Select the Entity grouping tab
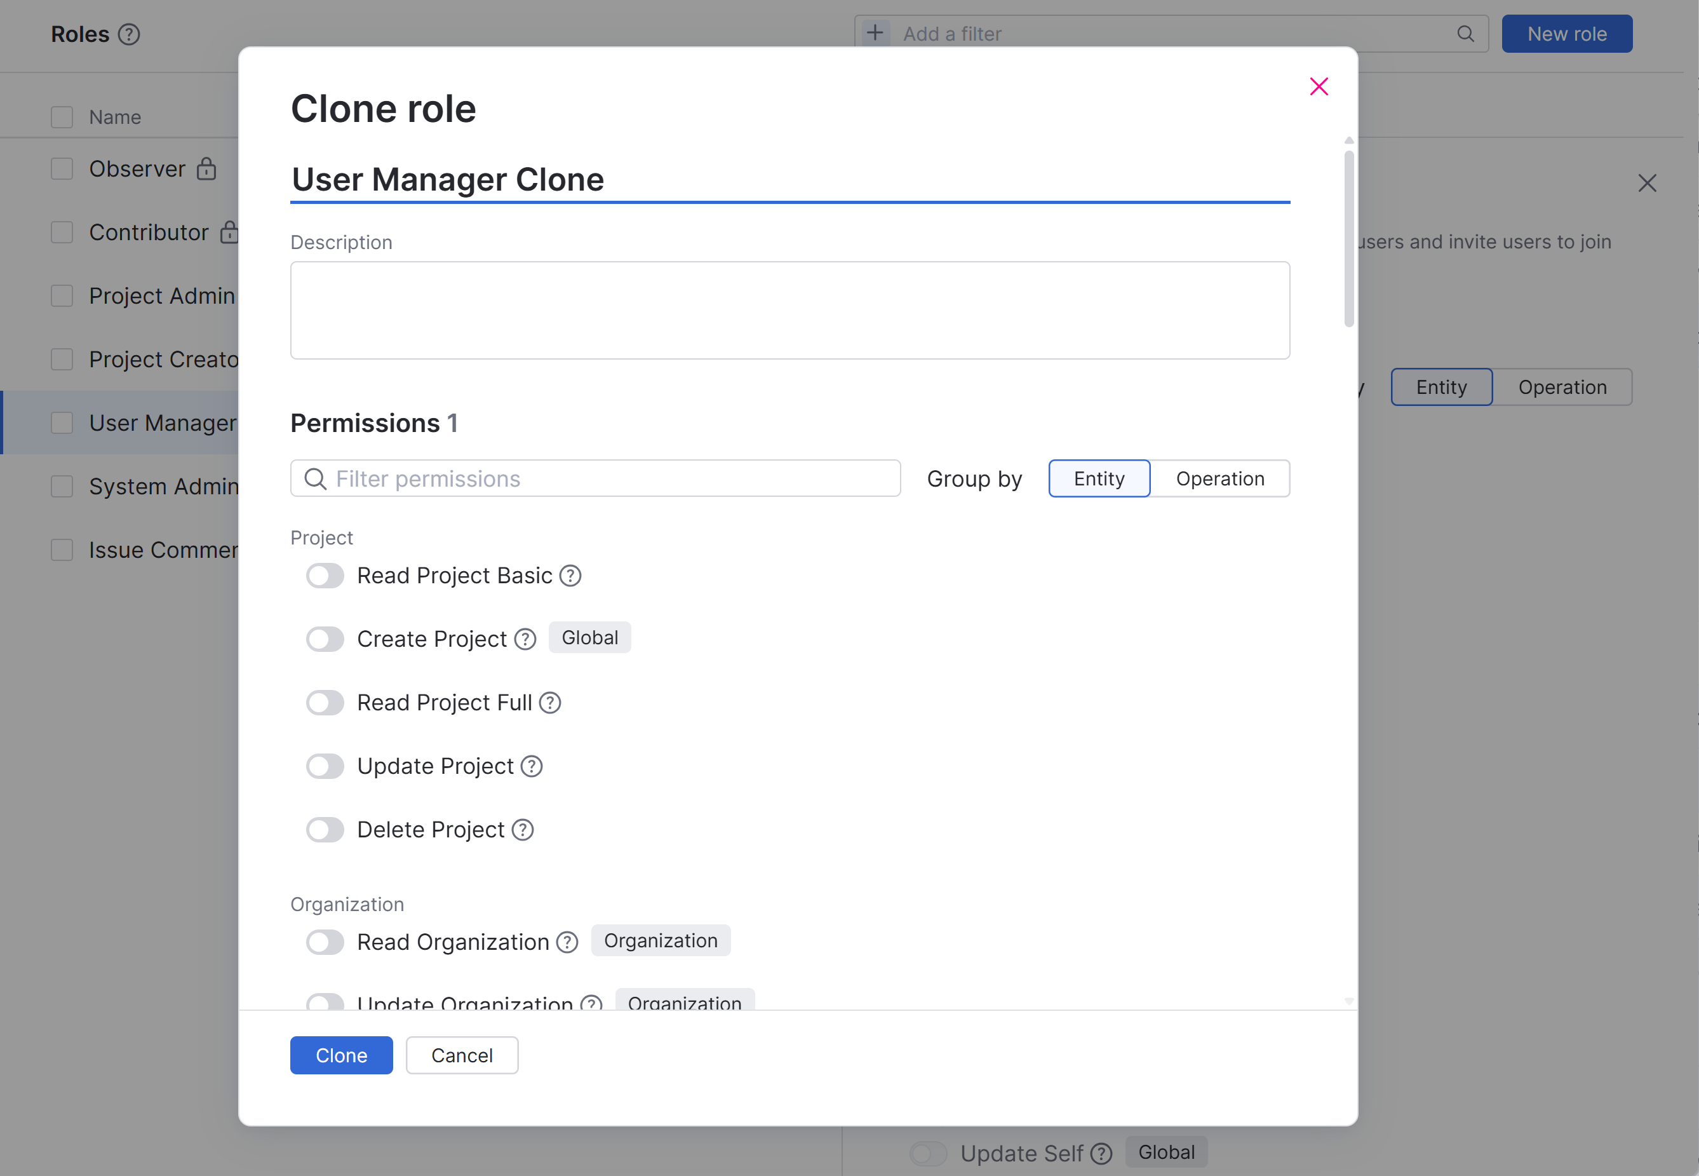1699x1176 pixels. point(1099,478)
